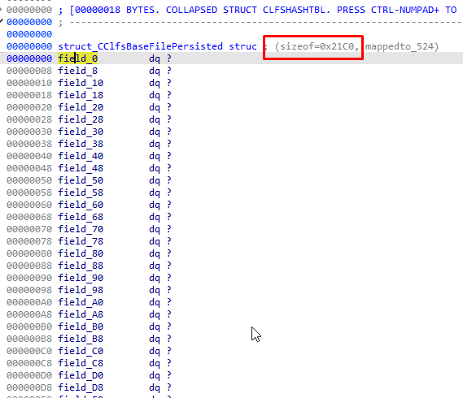Click the struct_CClfsBaseFilePersisted struct name
This screenshot has width=463, height=398.
click(140, 46)
